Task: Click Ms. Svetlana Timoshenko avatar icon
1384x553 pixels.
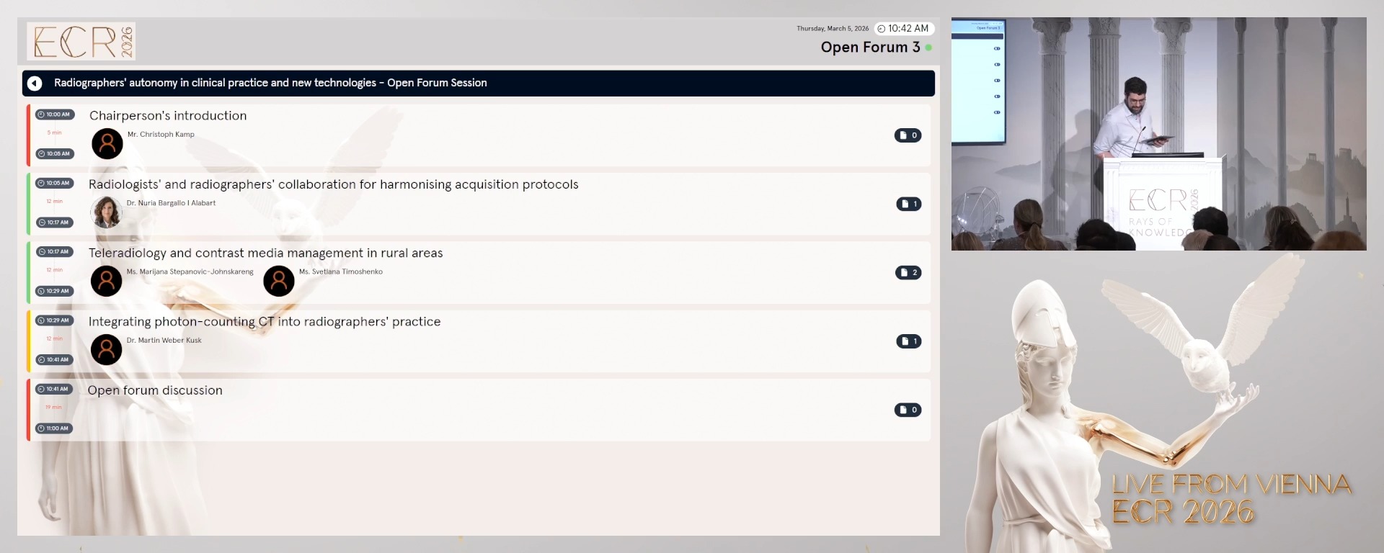Action: (279, 281)
